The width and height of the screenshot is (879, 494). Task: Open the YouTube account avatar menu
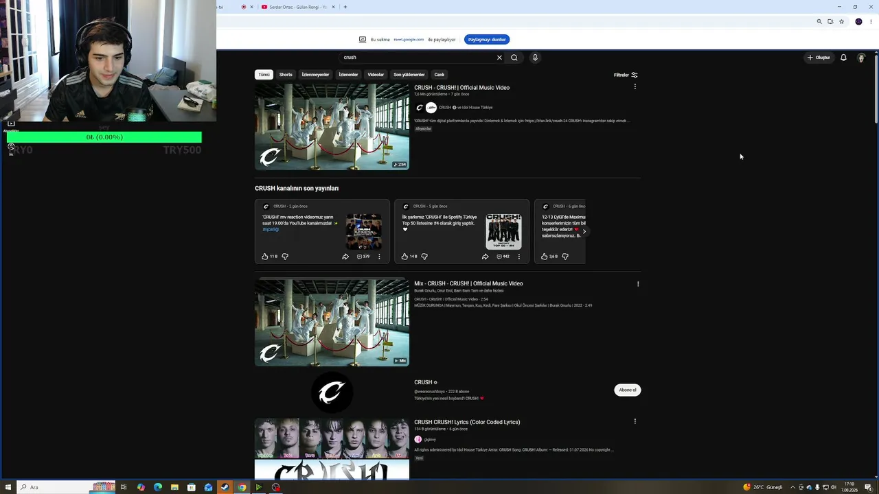point(861,58)
